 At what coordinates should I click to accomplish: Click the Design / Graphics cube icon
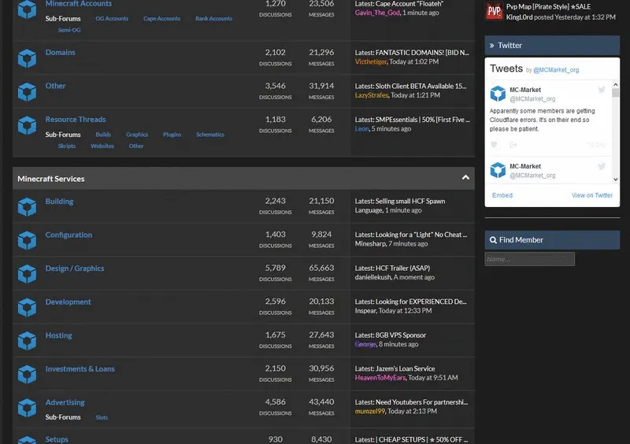(x=27, y=274)
